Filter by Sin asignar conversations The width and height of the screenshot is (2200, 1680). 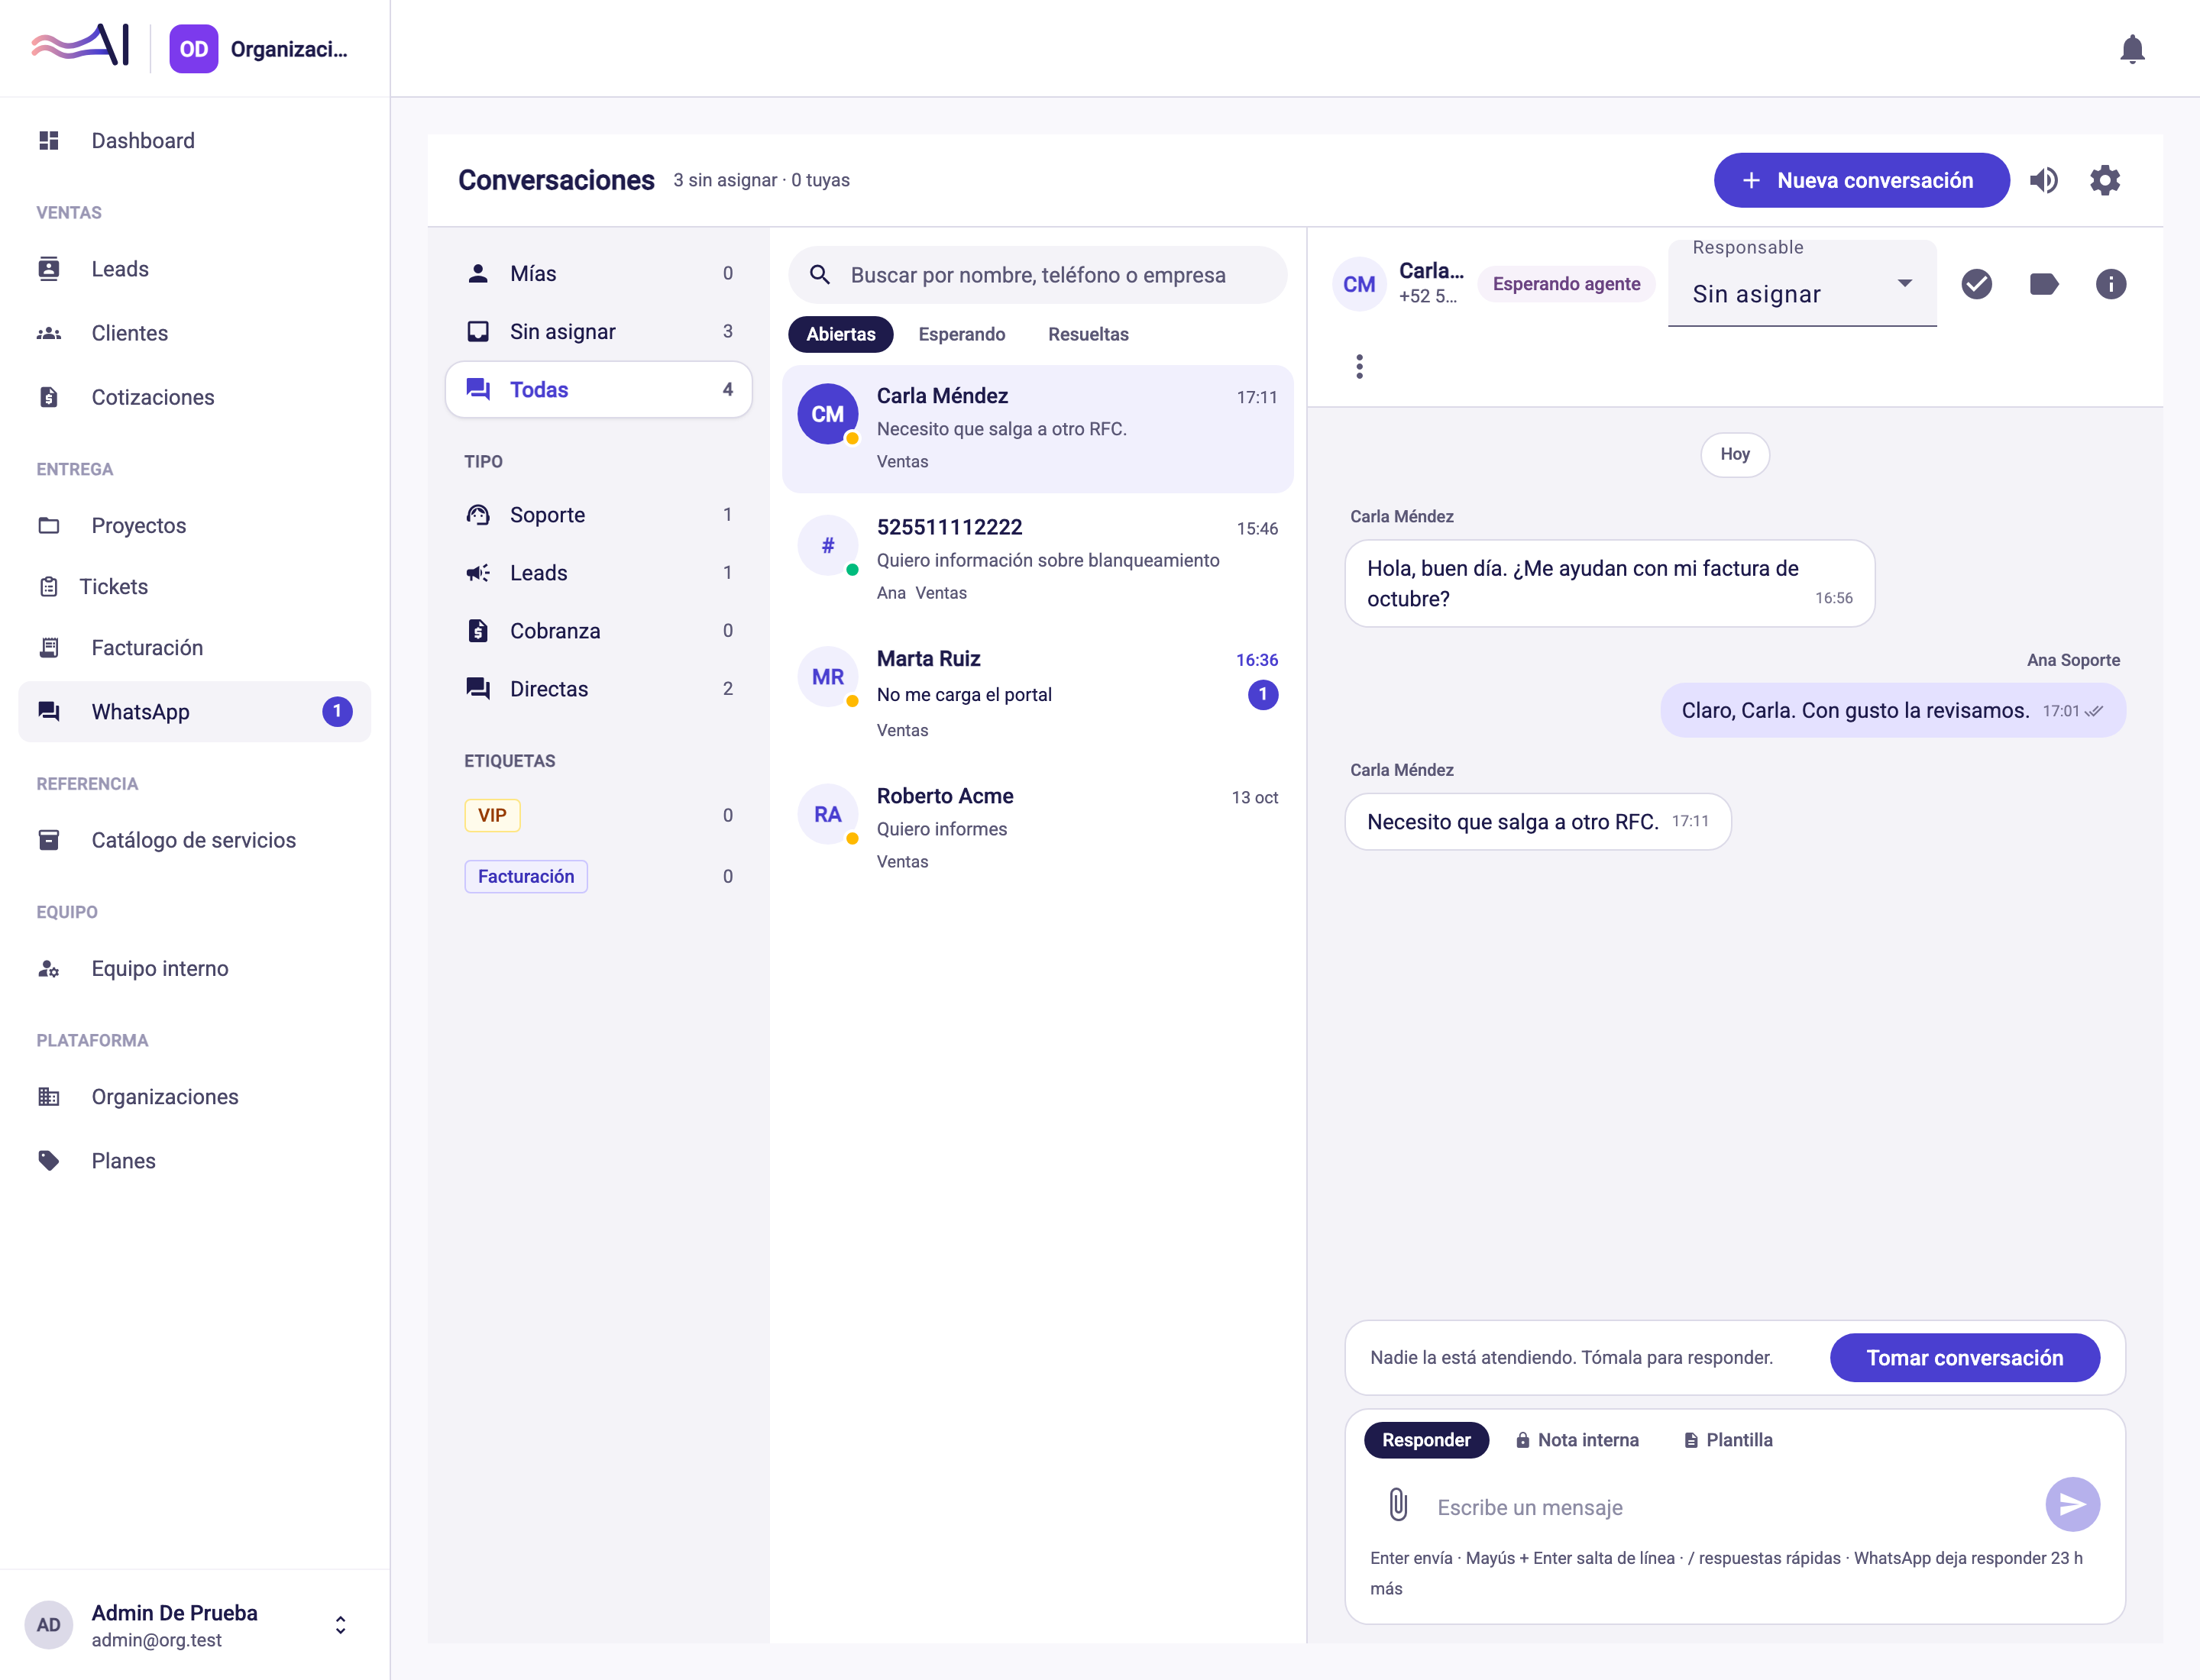click(598, 332)
